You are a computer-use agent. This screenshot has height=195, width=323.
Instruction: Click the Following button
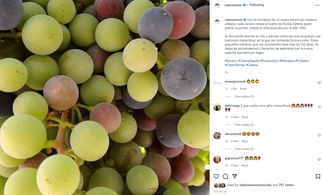point(257,5)
